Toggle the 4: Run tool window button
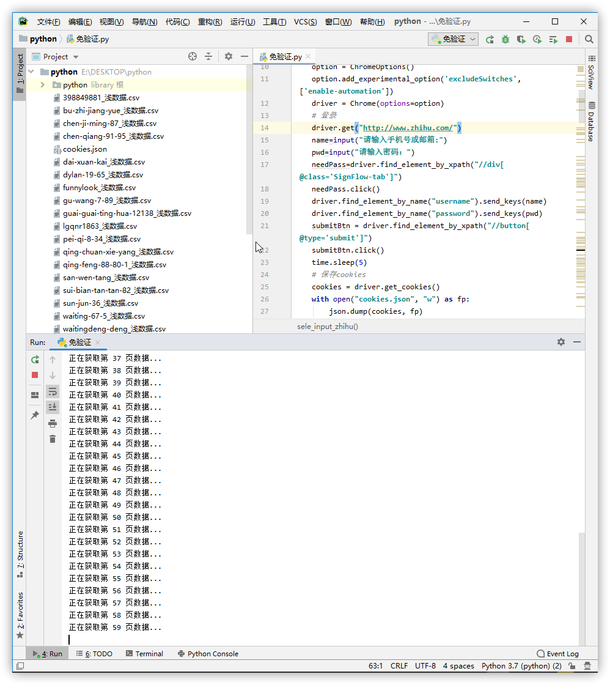The height and width of the screenshot is (685, 610). click(48, 654)
